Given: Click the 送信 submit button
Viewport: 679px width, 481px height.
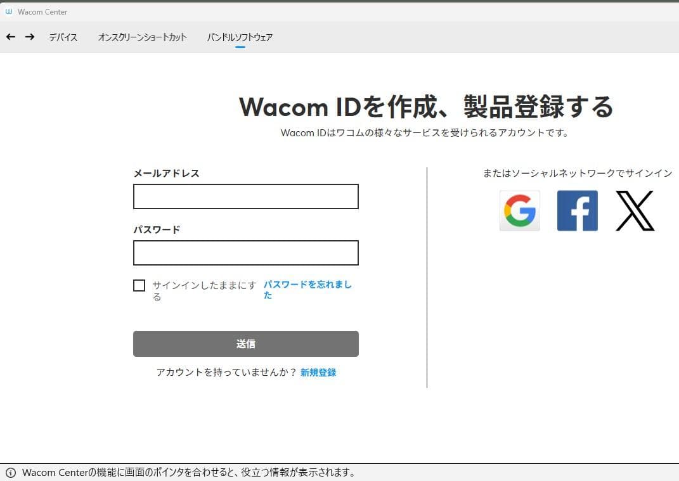Looking at the screenshot, I should (245, 343).
